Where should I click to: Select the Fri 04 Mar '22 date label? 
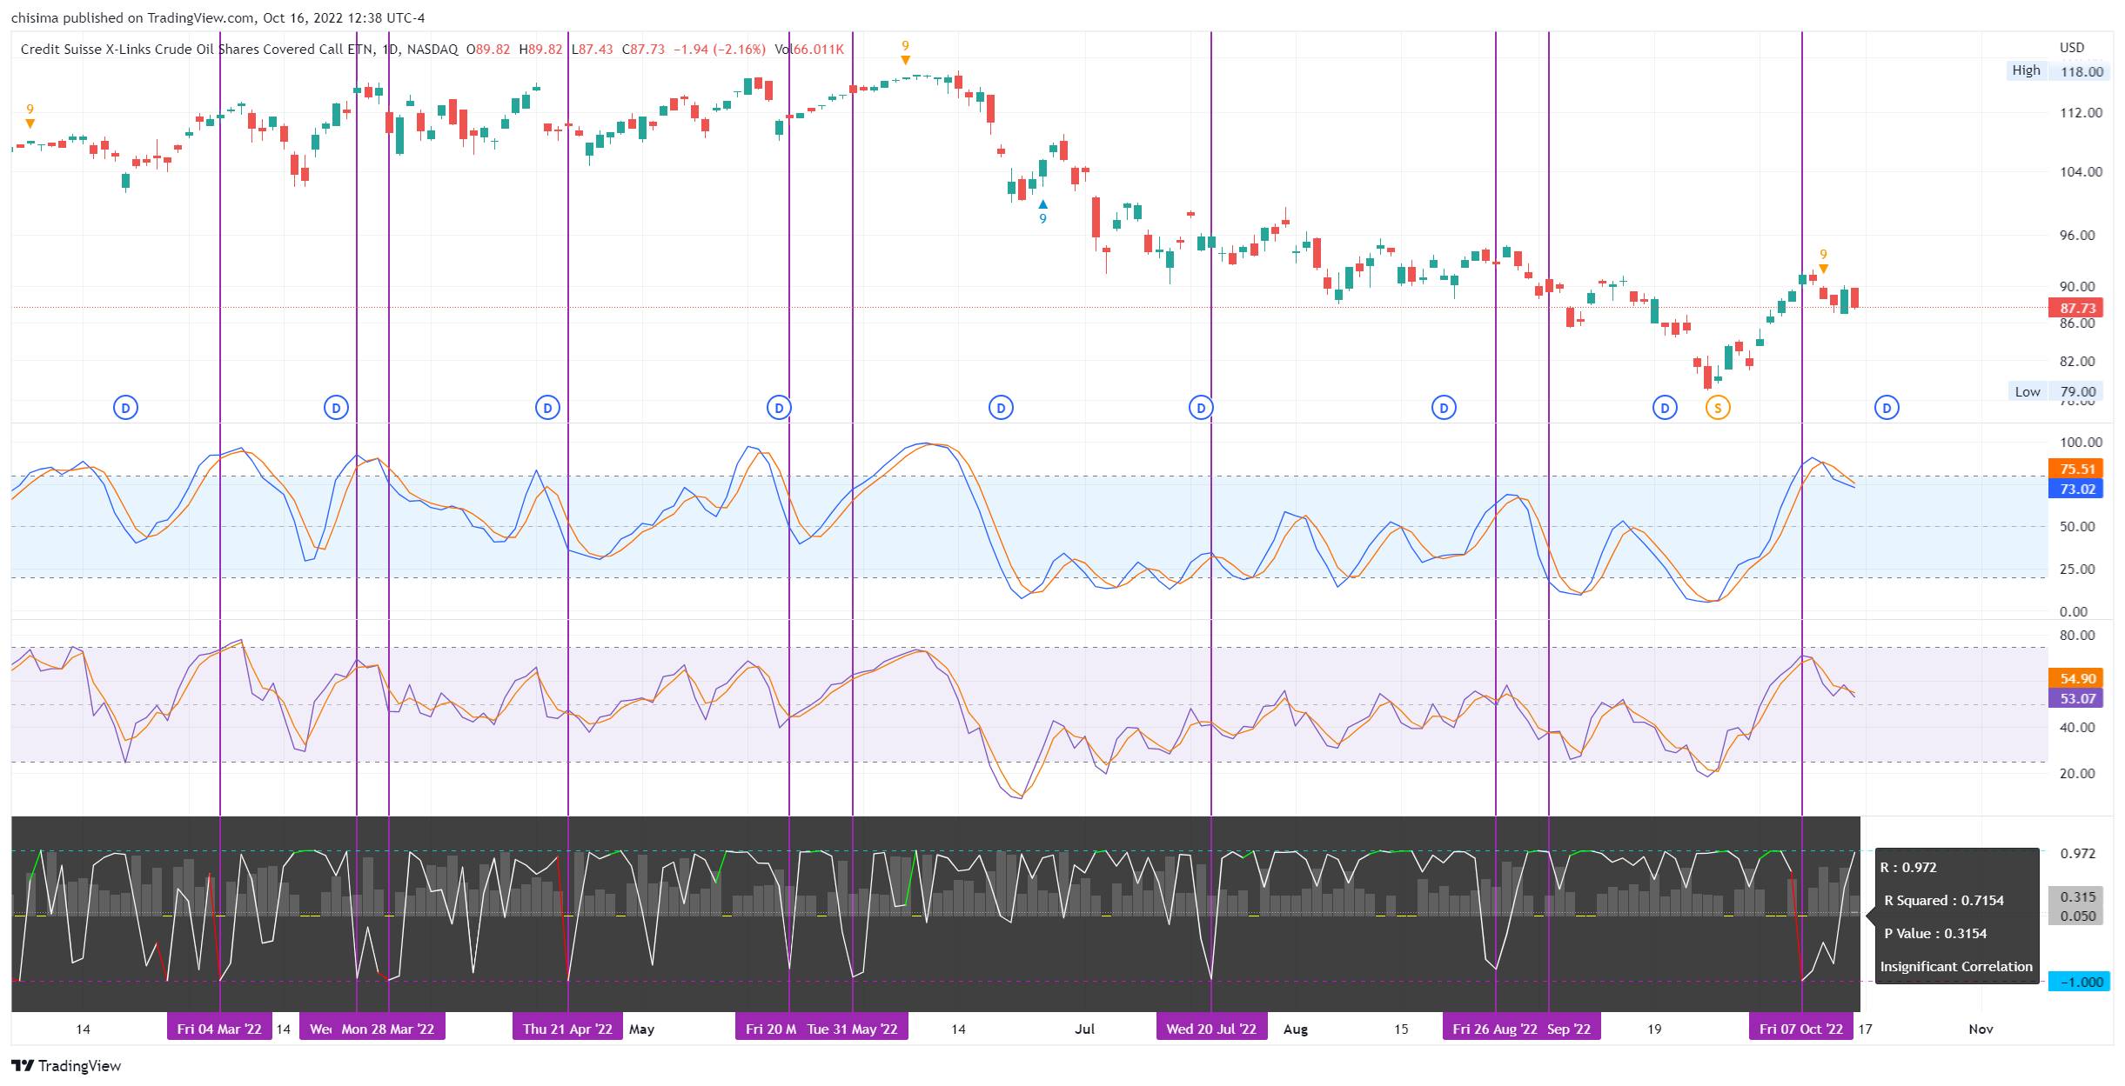(x=219, y=1029)
